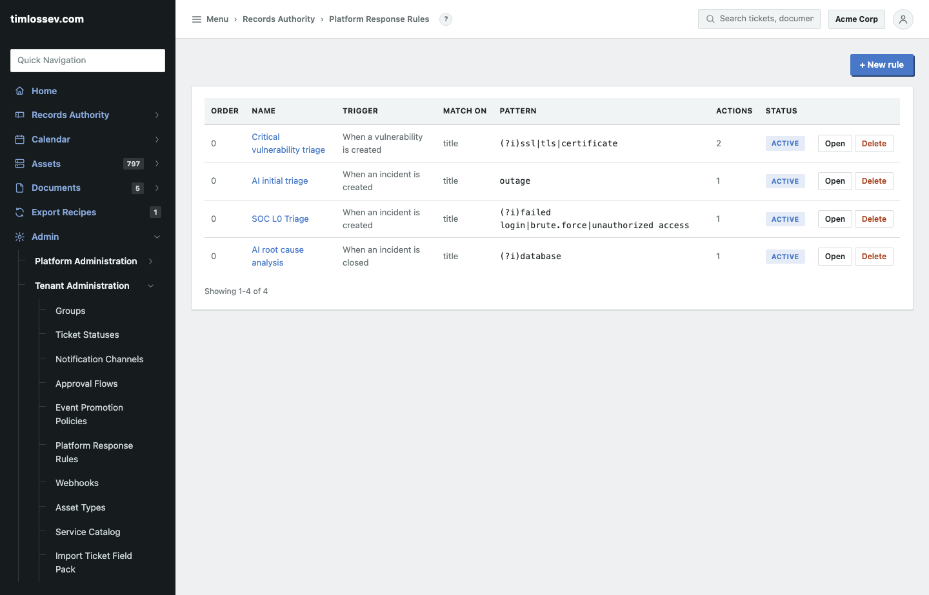The width and height of the screenshot is (929, 595).
Task: Select Notification Channels menu item
Action: 99,359
